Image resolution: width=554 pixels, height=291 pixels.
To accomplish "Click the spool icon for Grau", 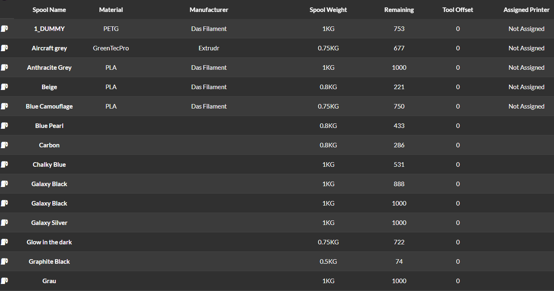I will (x=4, y=281).
